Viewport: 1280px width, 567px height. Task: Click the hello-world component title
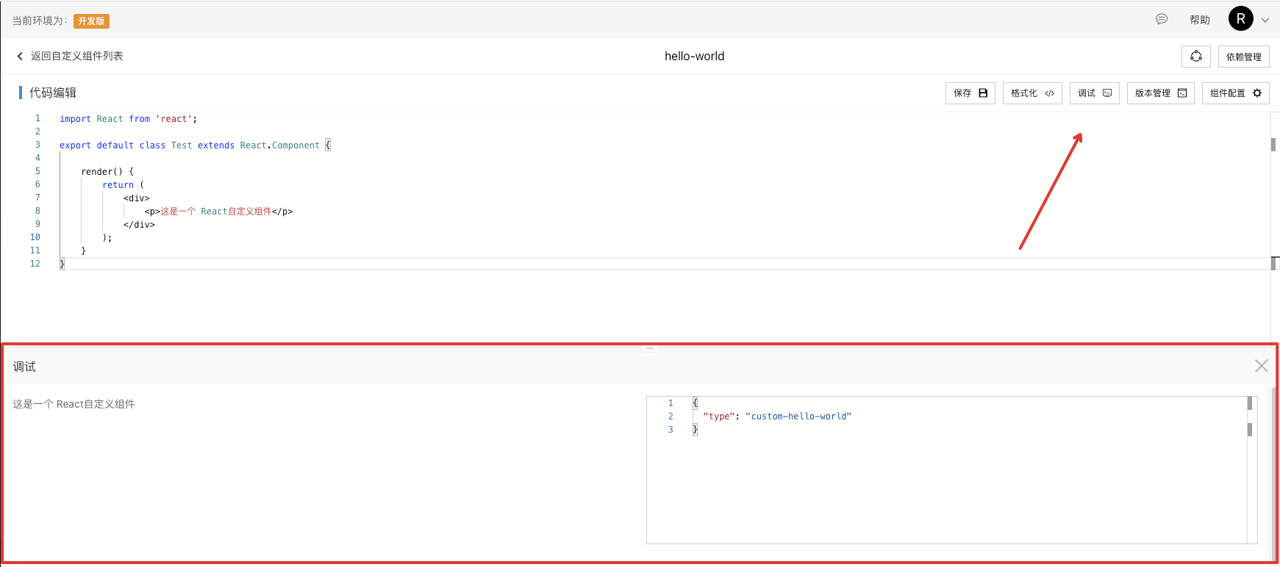point(694,56)
